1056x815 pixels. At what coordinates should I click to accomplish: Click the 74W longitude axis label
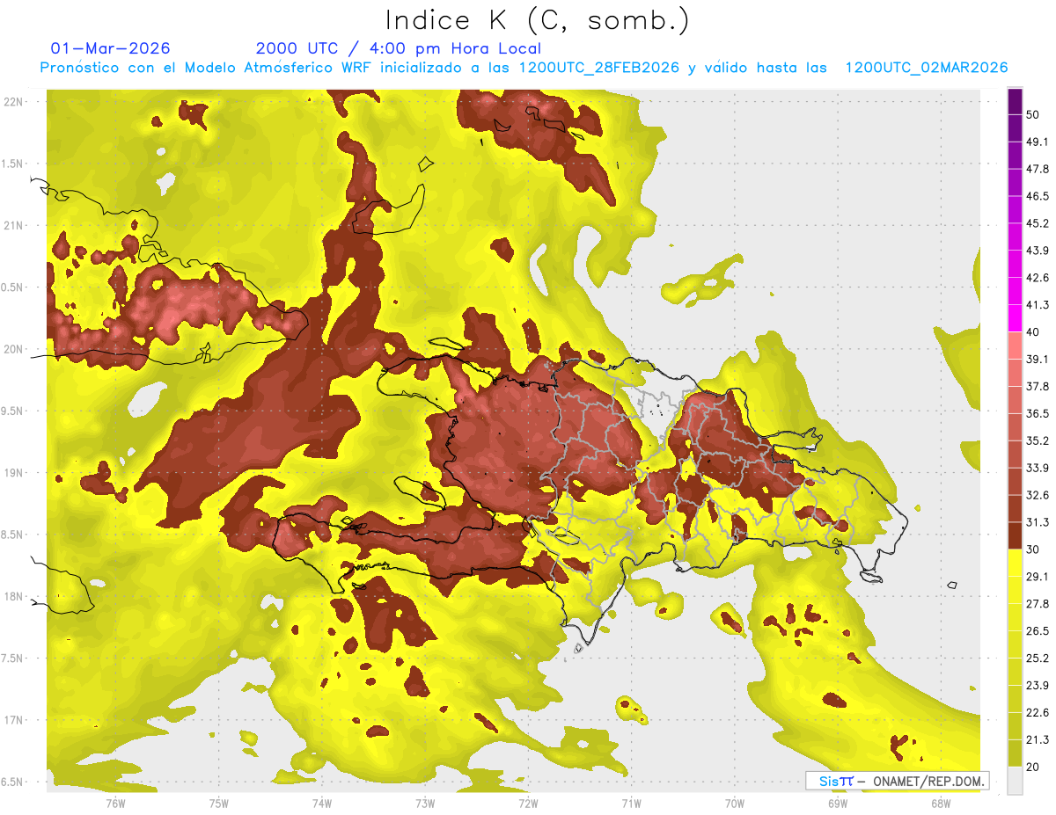coord(321,803)
